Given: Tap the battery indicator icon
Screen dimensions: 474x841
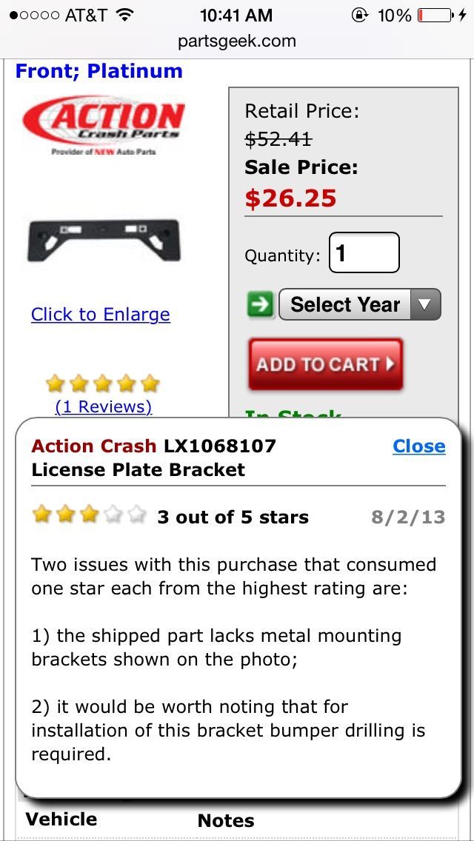Looking at the screenshot, I should click(x=435, y=15).
